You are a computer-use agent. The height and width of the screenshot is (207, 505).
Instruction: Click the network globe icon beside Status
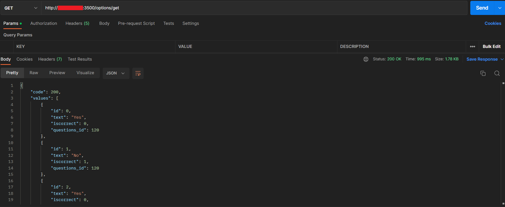(366, 59)
